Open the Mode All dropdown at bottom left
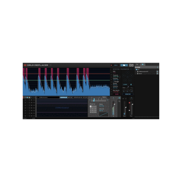The image size is (182, 182). [34, 118]
